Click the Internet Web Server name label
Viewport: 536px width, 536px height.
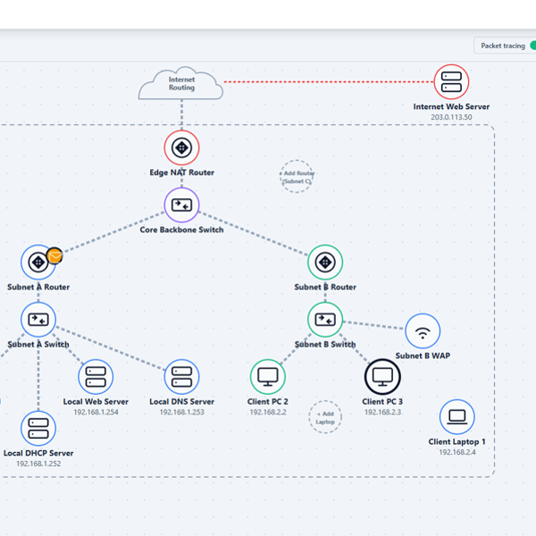click(451, 106)
